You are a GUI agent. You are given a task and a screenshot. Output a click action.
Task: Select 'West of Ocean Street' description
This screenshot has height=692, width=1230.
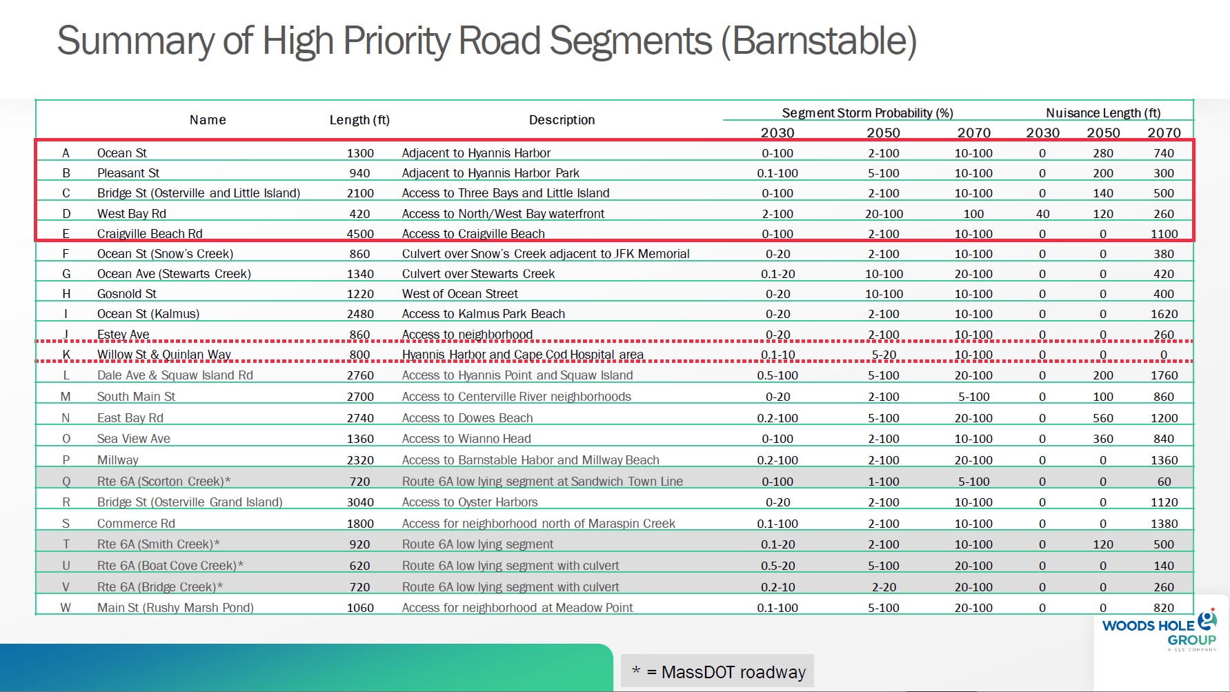pyautogui.click(x=460, y=294)
